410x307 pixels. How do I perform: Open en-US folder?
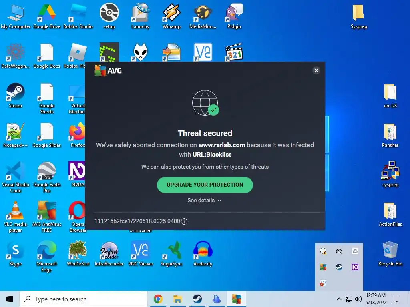(x=390, y=96)
